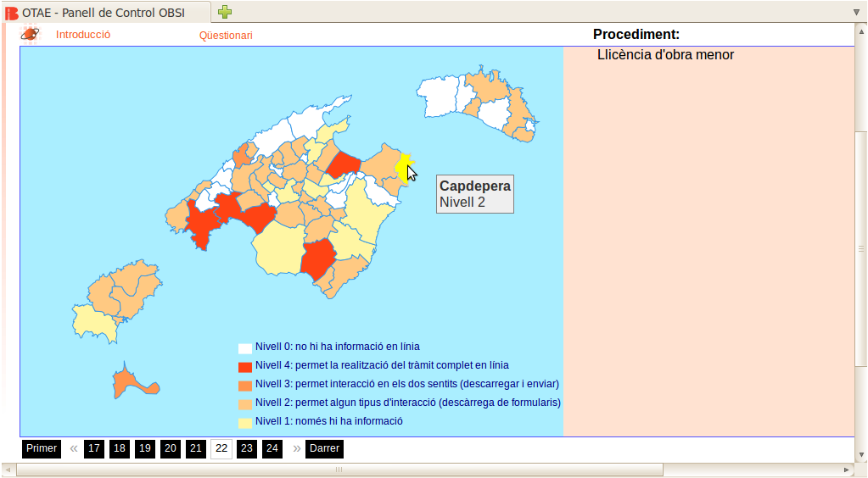
Task: Open the tab list dropdown arrow
Action: coord(857,12)
